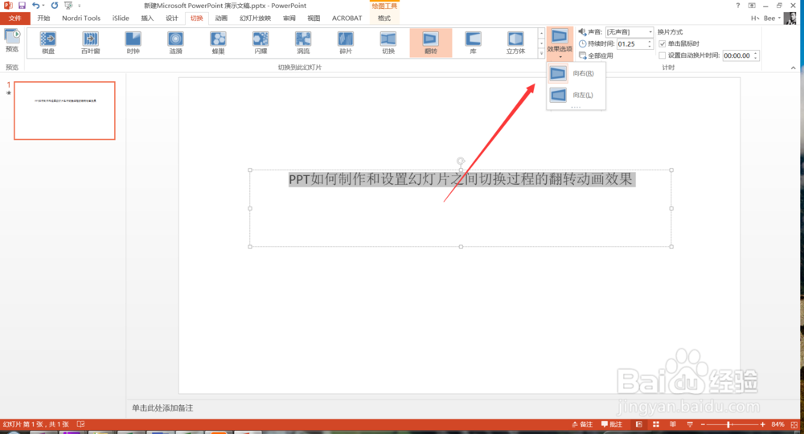The height and width of the screenshot is (434, 804).
Task: Open the iSlide tab
Action: 121,18
